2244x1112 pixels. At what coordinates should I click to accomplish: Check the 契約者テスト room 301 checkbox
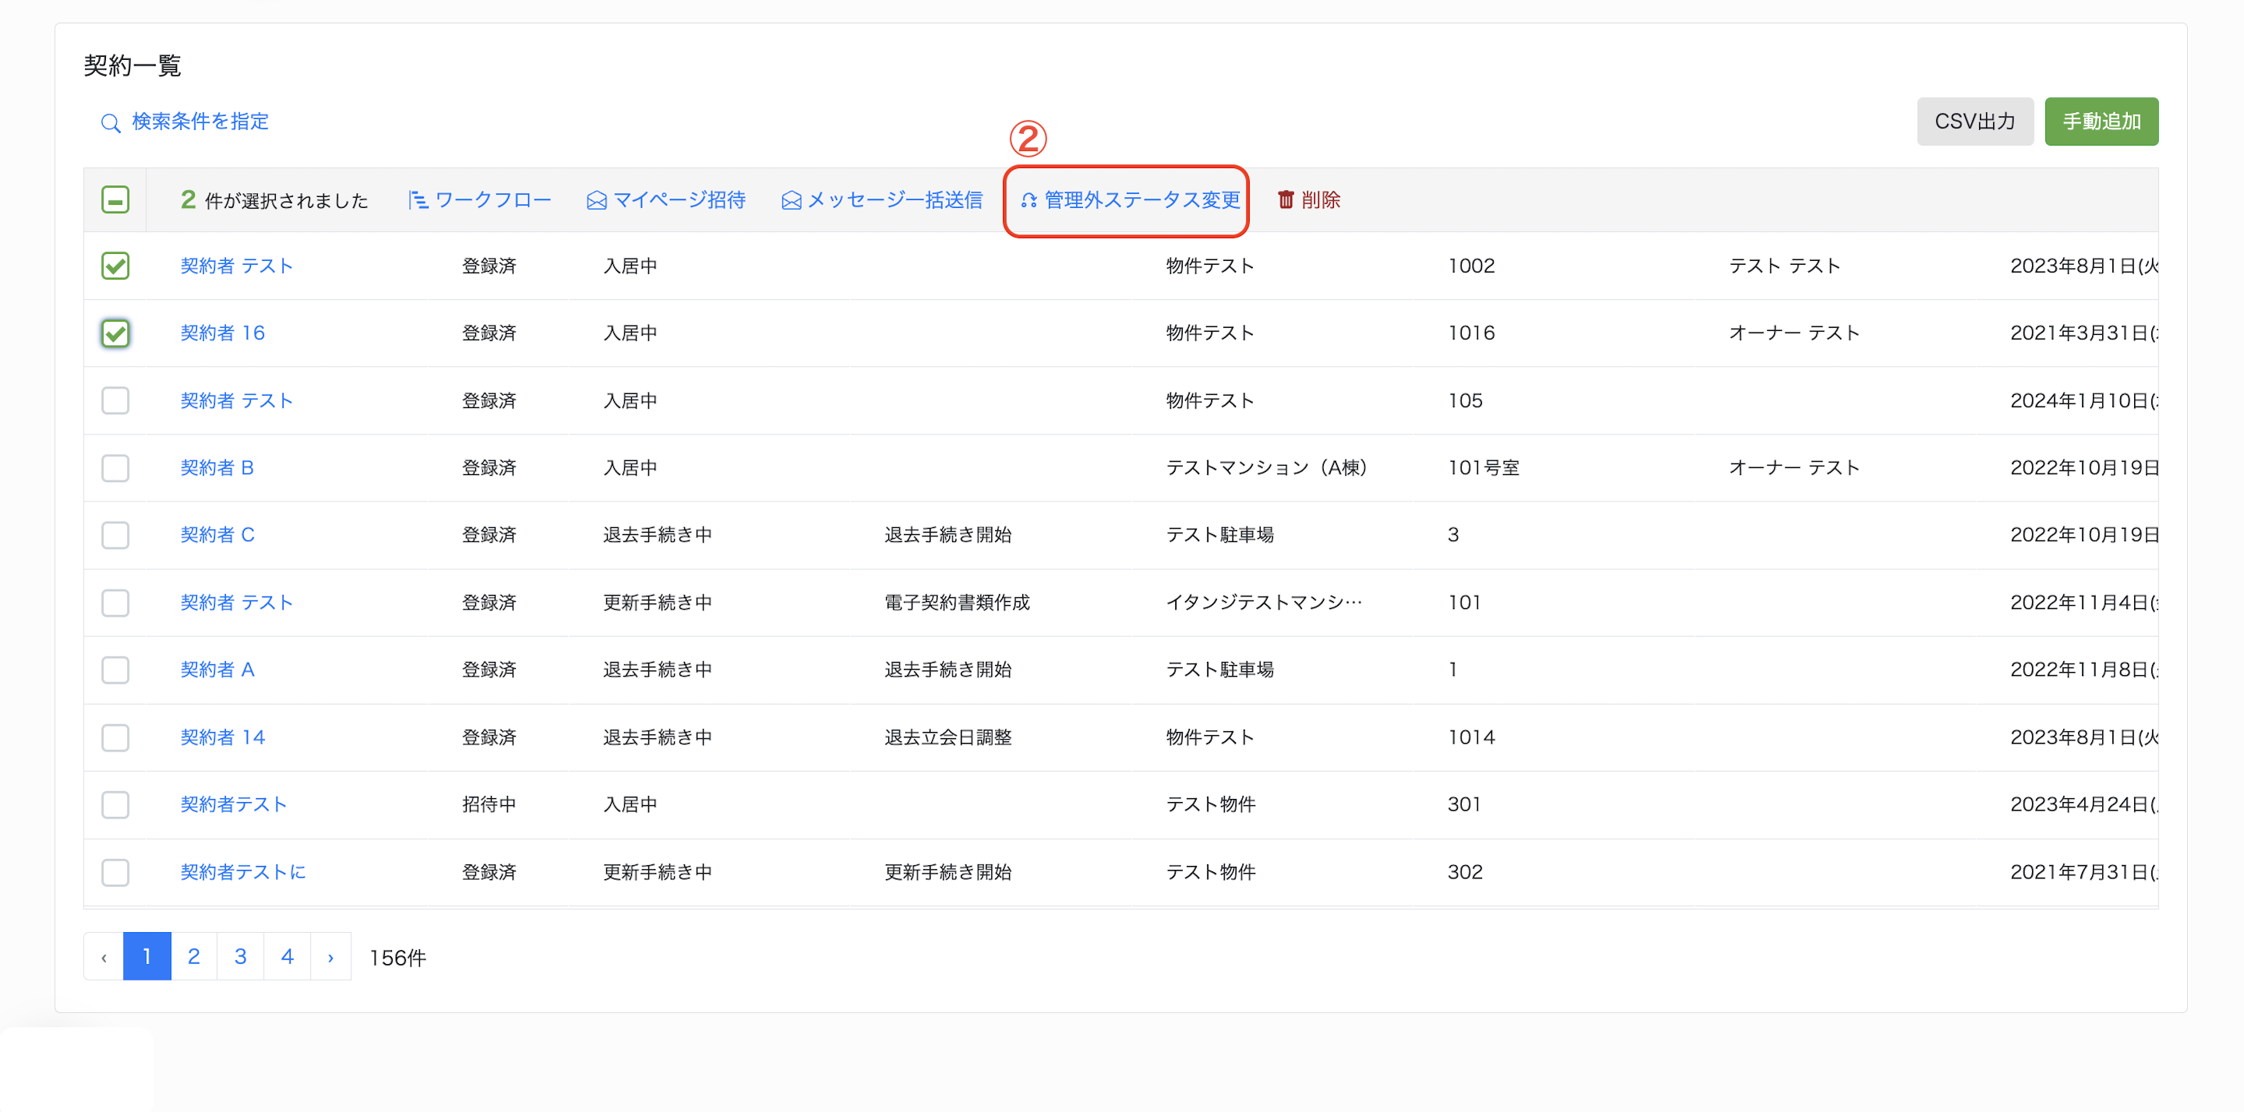(115, 804)
